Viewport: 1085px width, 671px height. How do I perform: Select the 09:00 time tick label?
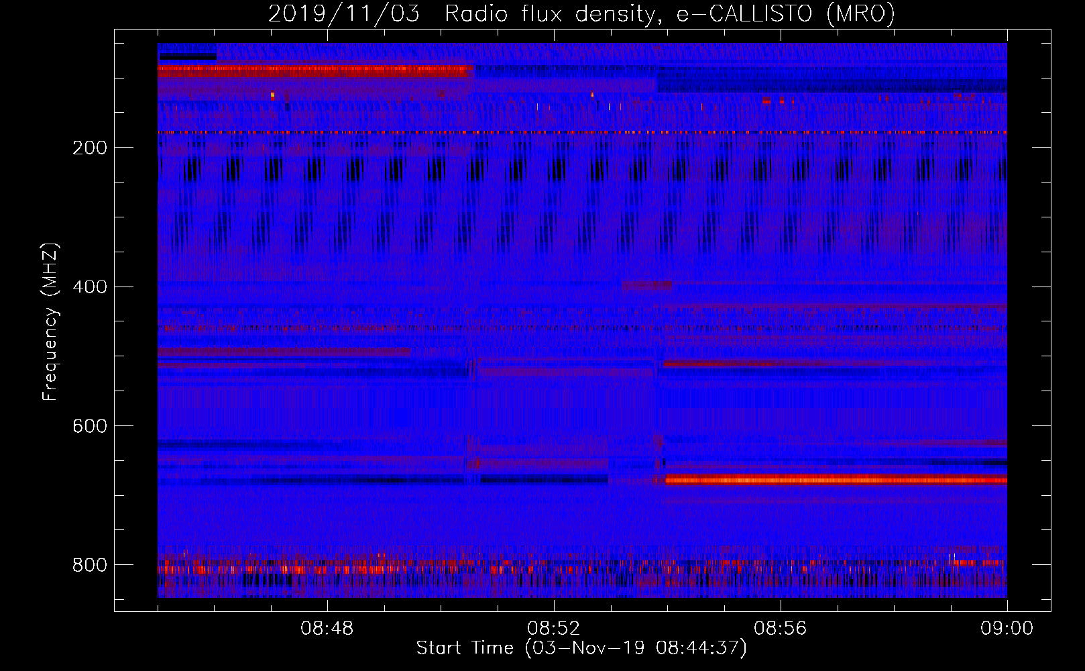click(1006, 629)
